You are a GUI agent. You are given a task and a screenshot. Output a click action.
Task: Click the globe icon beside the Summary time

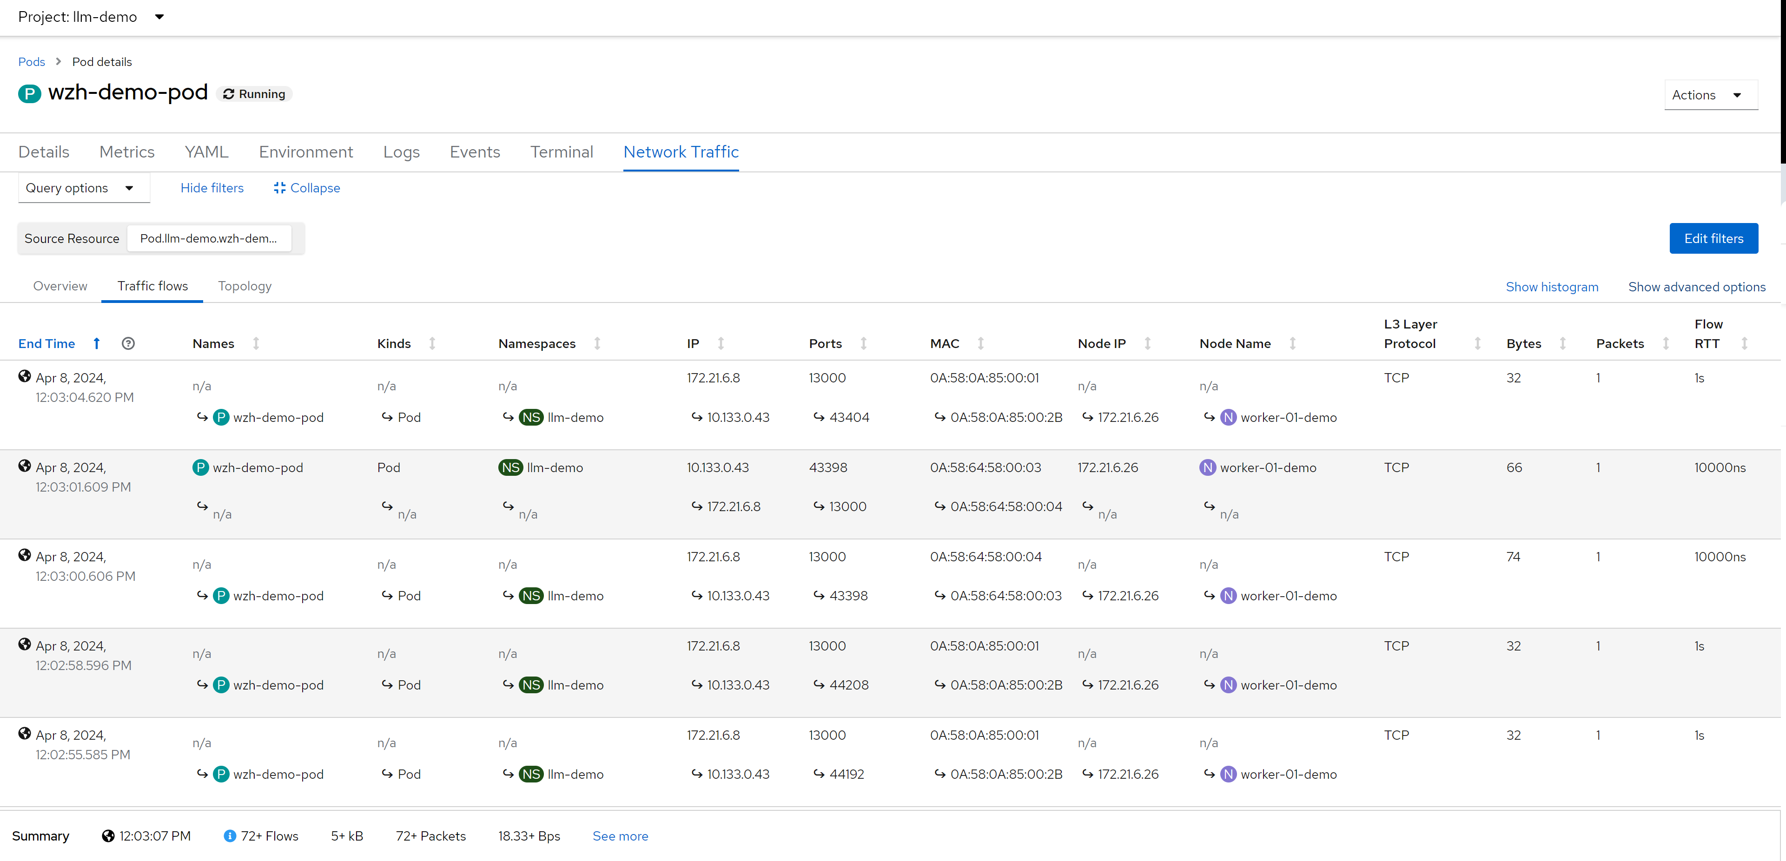pyautogui.click(x=107, y=836)
